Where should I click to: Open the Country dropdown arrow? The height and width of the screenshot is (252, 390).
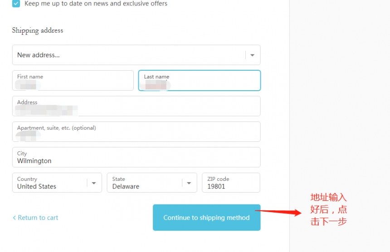click(x=94, y=183)
